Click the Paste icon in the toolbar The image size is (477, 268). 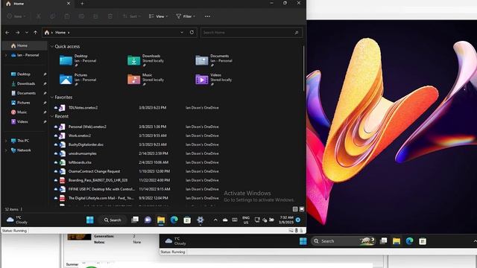[x=67, y=16]
